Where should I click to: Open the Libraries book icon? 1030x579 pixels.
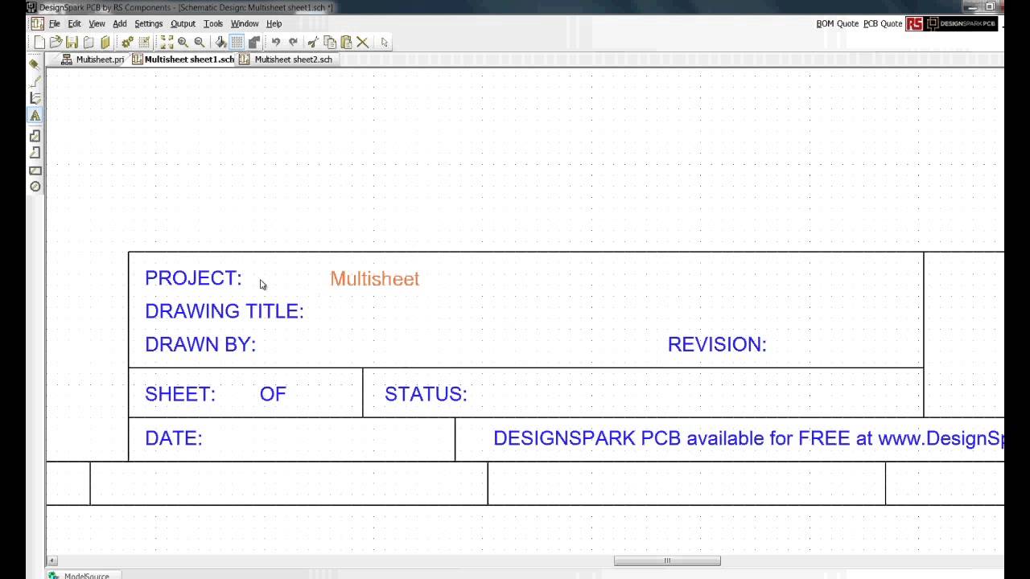point(105,43)
